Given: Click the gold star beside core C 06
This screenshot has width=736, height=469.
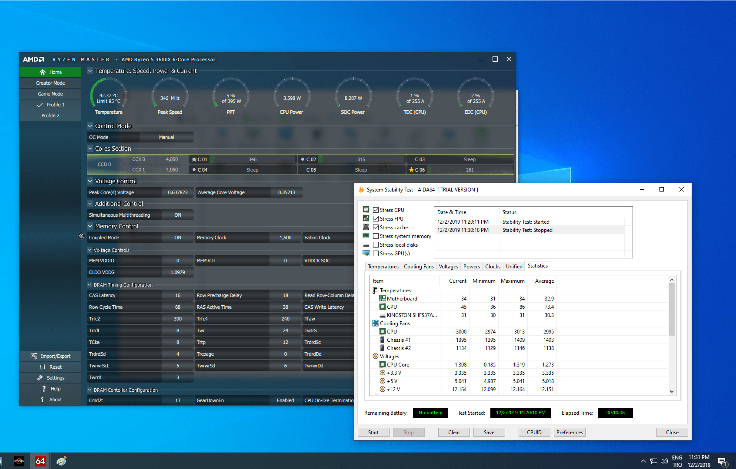Looking at the screenshot, I should click(x=411, y=170).
